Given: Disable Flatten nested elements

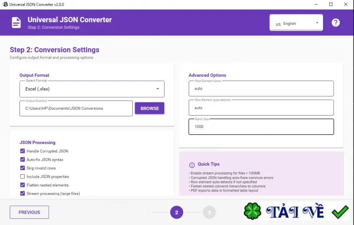Looking at the screenshot, I should click(23, 185).
